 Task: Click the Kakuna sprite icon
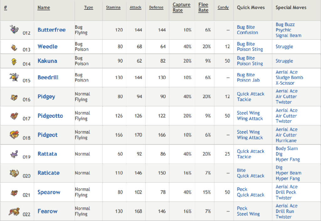click(x=14, y=62)
